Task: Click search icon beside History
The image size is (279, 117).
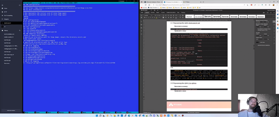Action: coord(20,31)
